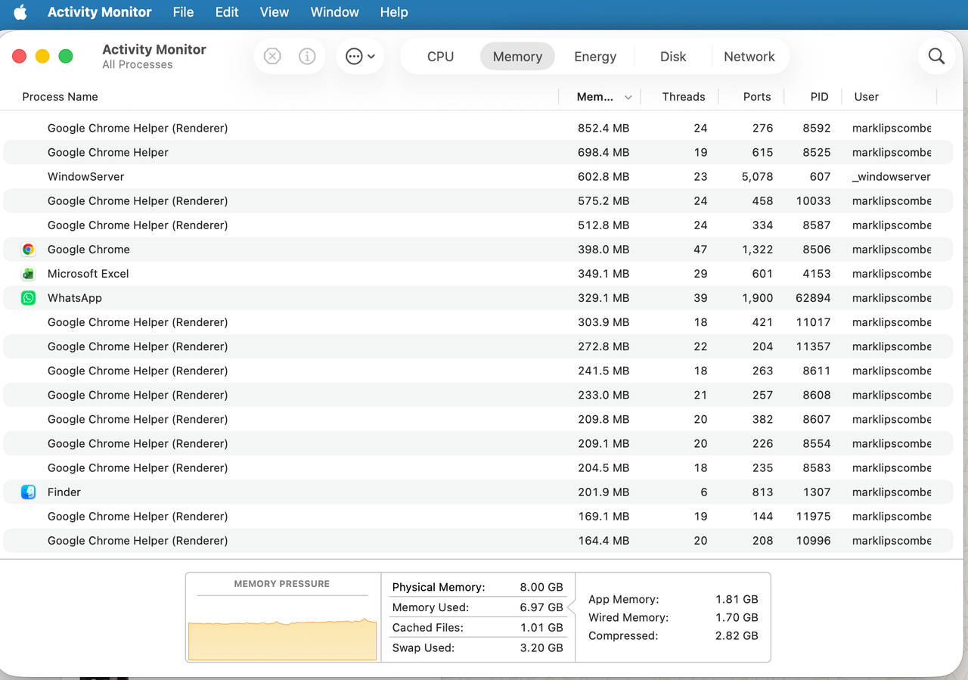This screenshot has width=968, height=680.
Task: Select Chrome Helper (Renderer) with PID 8587
Action: (478, 225)
